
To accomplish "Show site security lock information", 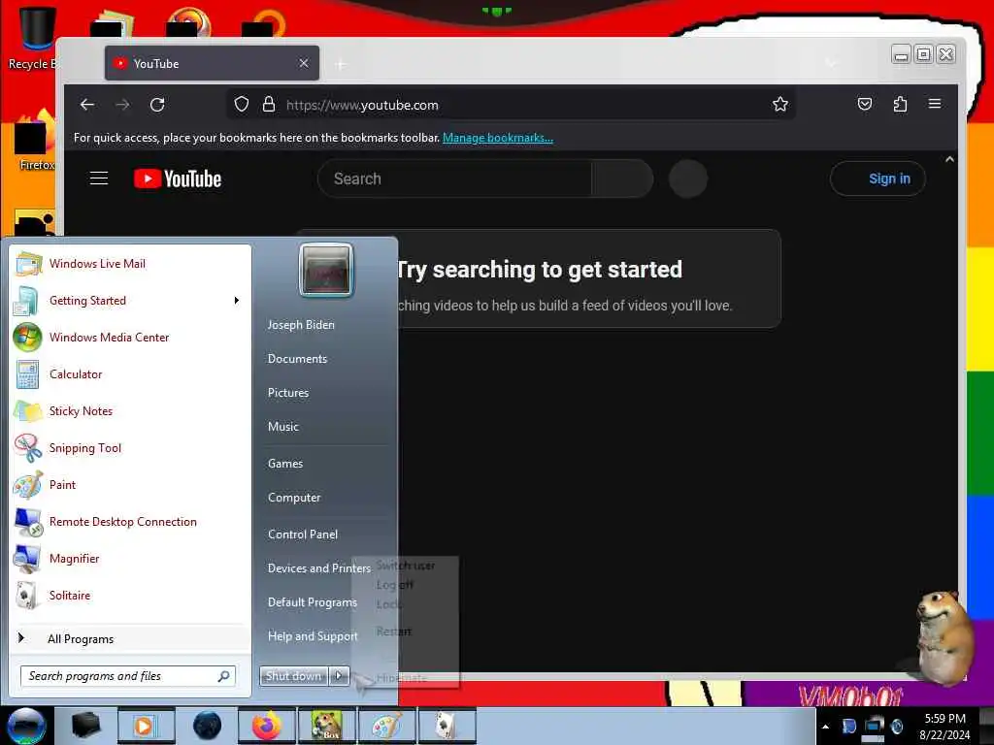I will (269, 105).
